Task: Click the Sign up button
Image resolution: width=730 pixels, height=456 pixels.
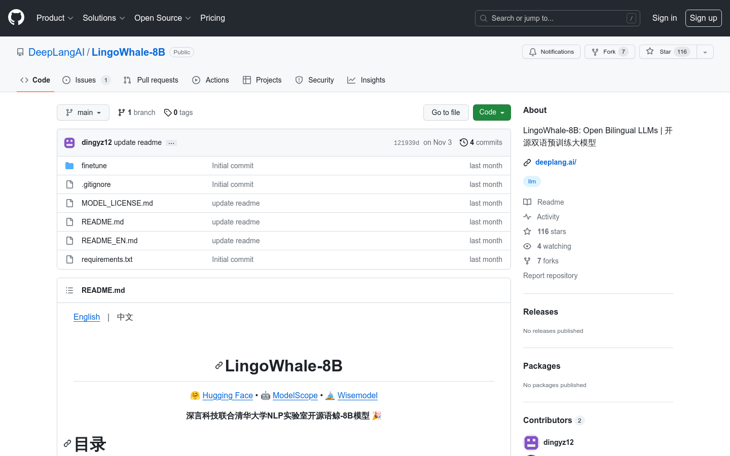Action: (x=704, y=18)
